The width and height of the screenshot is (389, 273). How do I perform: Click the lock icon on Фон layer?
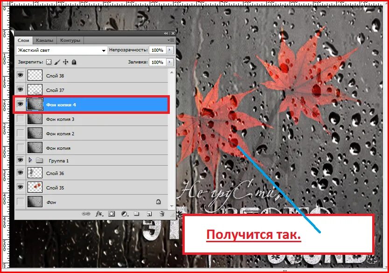[158, 202]
